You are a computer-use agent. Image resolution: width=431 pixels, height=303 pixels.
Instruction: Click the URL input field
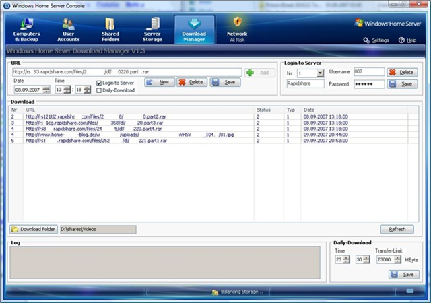tap(127, 72)
